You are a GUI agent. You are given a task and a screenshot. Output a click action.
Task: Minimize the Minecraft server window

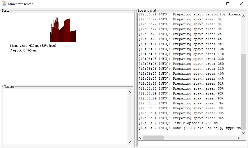pyautogui.click(x=215, y=4)
